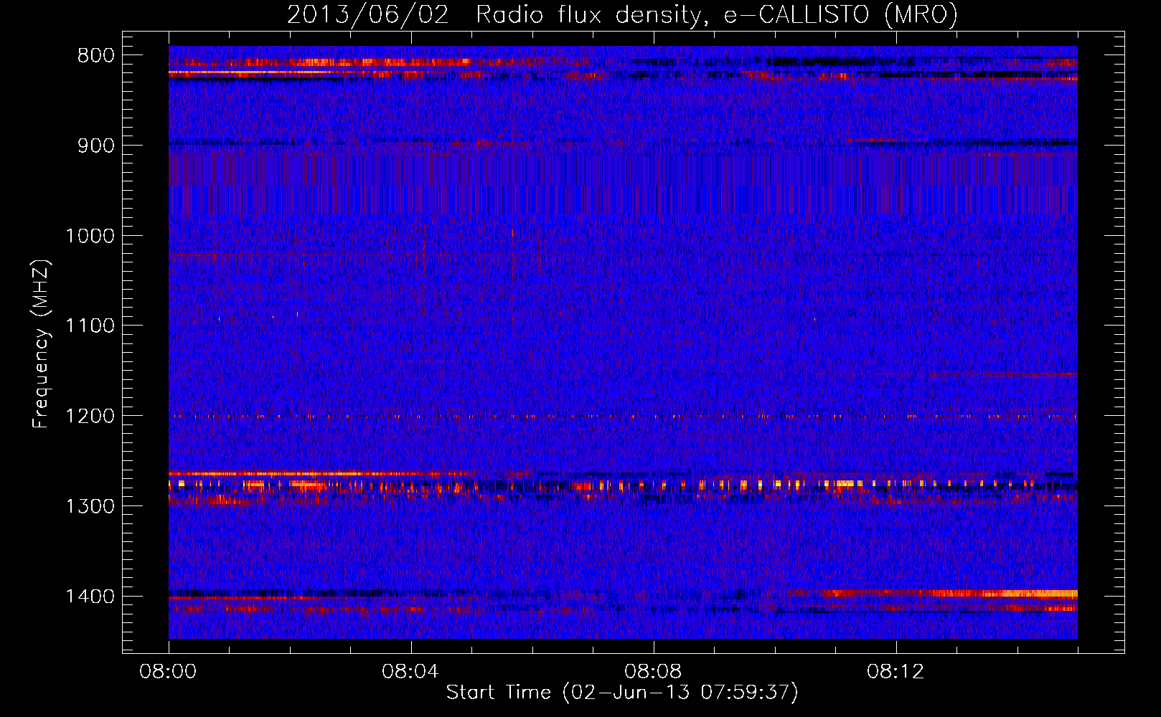Screen dimensions: 1161x717
Task: Click the "Frequency (MHZ)" axis label
Action: point(42,344)
